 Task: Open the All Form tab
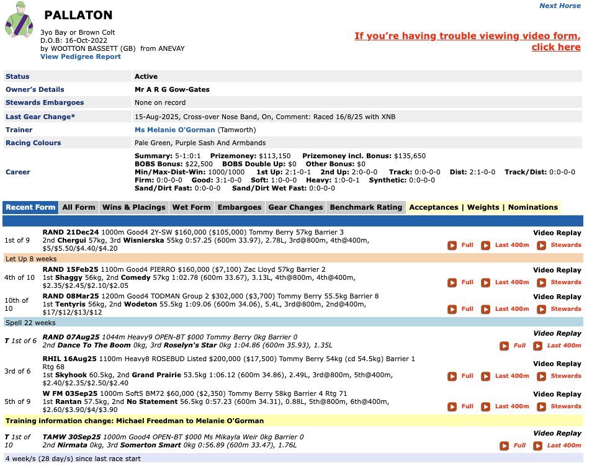79,207
